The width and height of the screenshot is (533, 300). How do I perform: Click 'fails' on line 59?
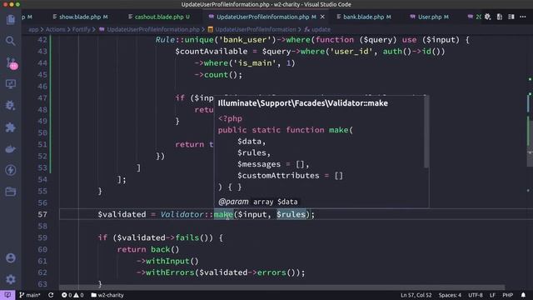[x=187, y=237]
